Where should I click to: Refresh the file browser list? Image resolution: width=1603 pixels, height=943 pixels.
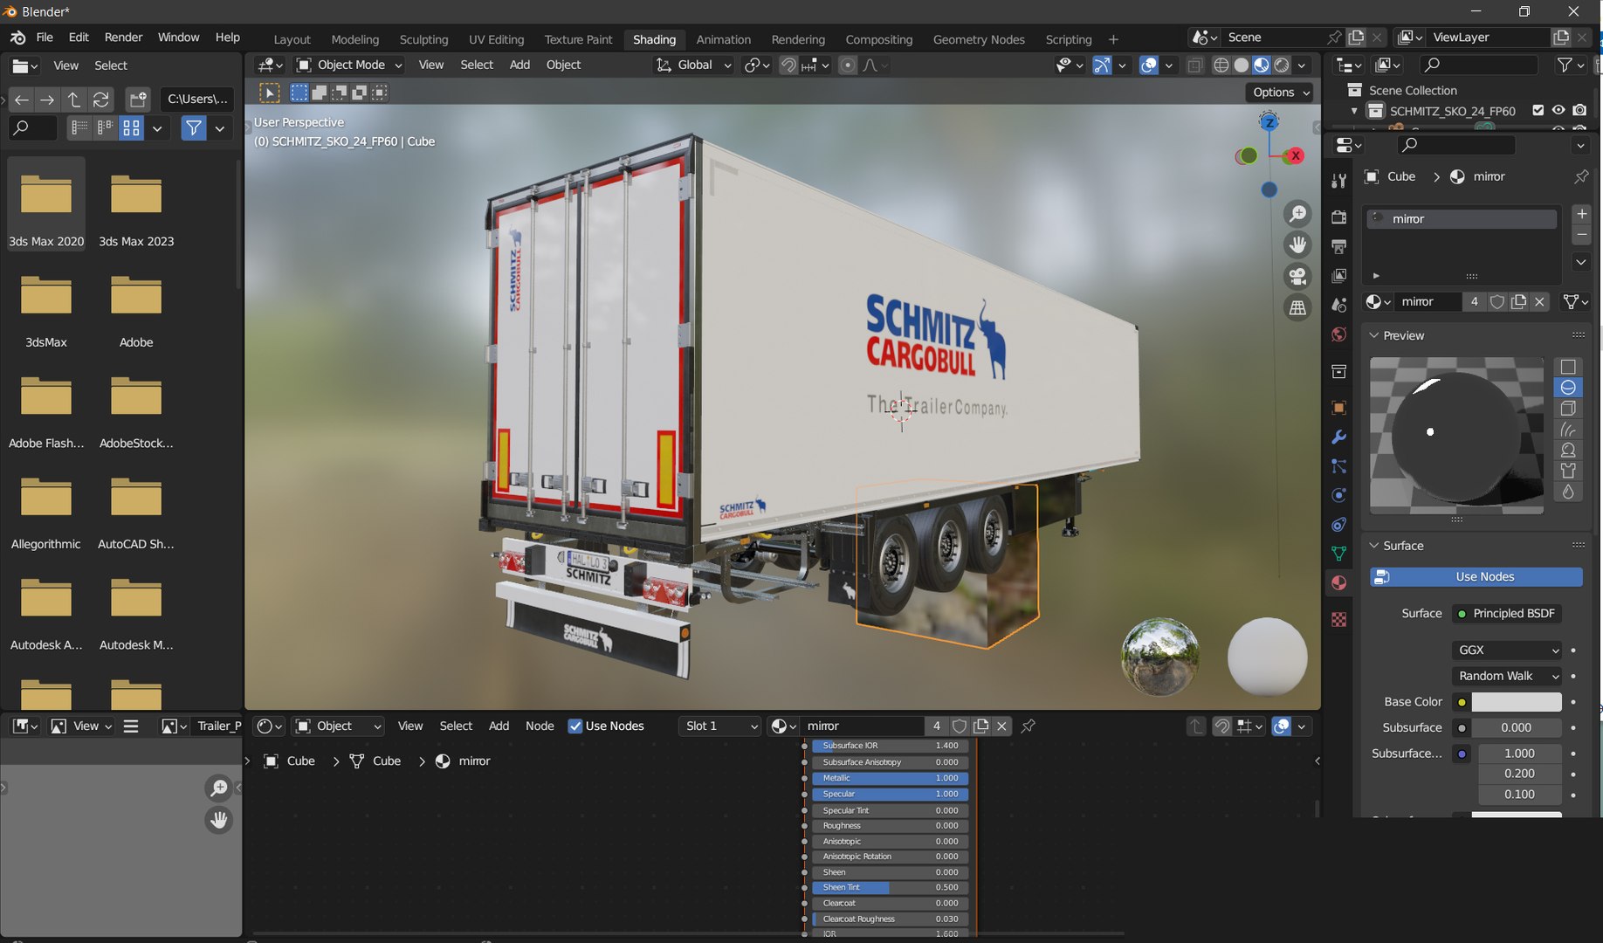101,100
